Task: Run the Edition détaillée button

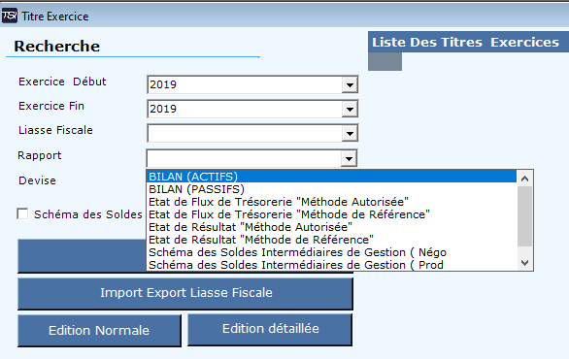Action: pos(270,329)
